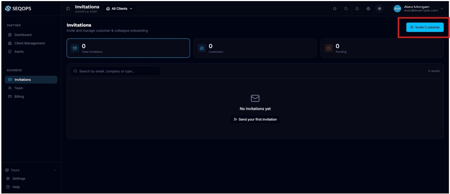Open Client Management in sidebar
Screen dimensions: 450x194
(31, 43)
